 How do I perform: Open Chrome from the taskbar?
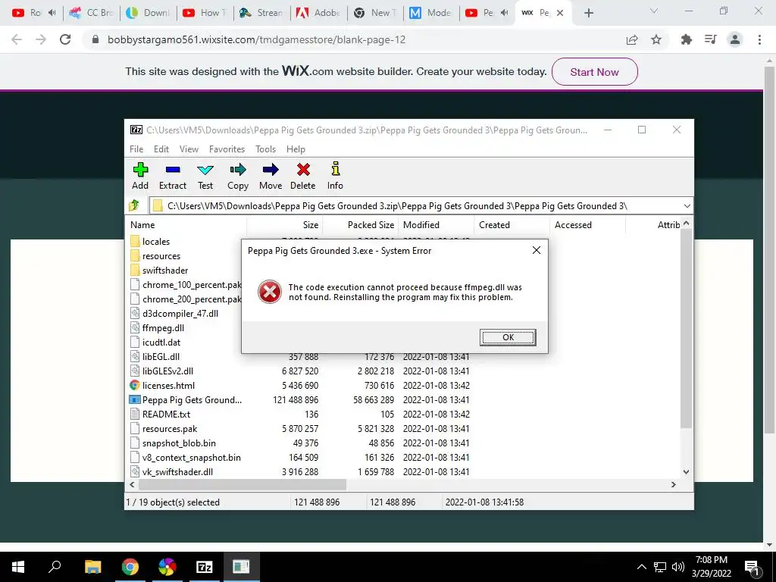point(130,567)
